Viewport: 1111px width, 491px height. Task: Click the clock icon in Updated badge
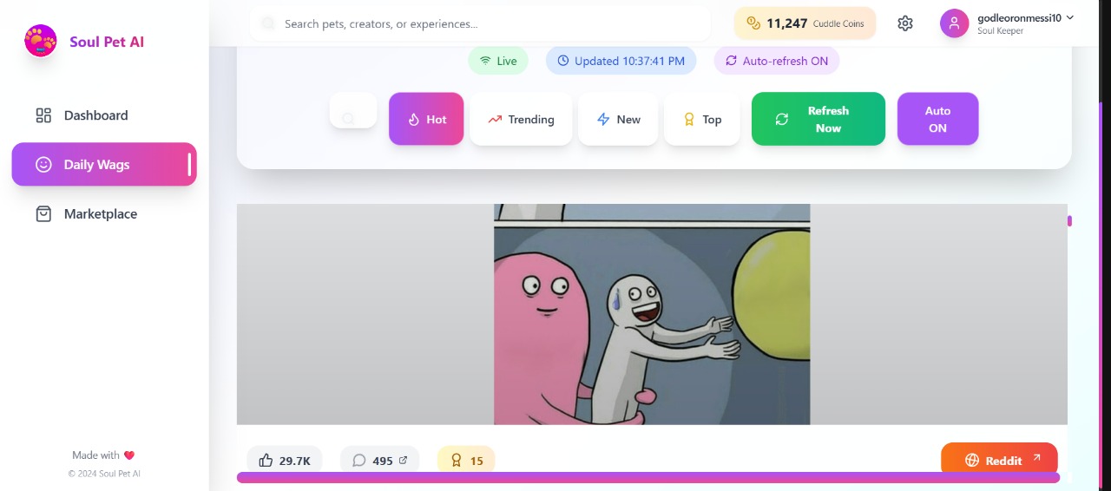[x=563, y=61]
